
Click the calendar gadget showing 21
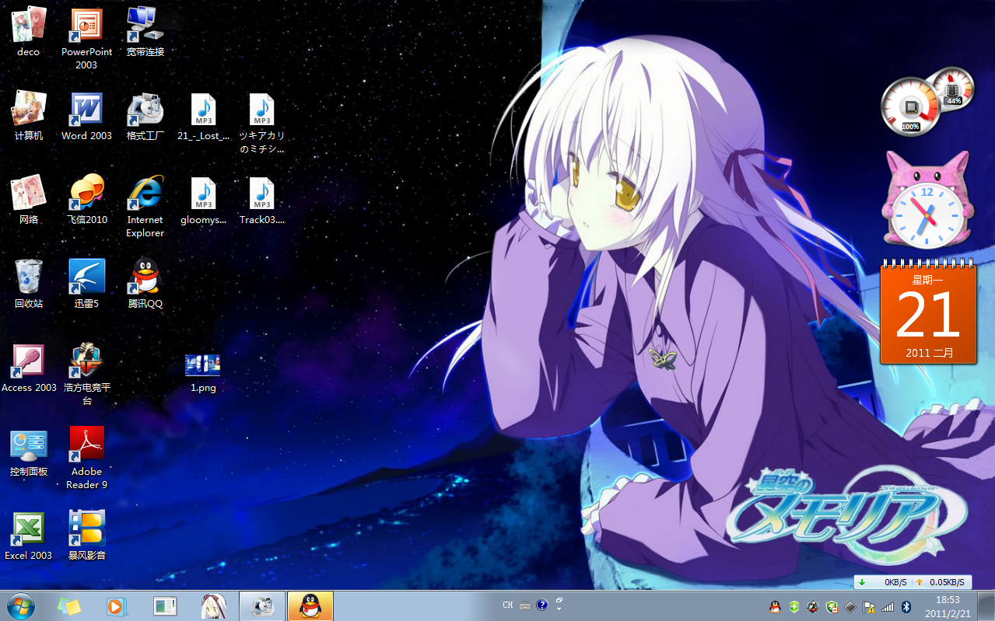pyautogui.click(x=928, y=311)
